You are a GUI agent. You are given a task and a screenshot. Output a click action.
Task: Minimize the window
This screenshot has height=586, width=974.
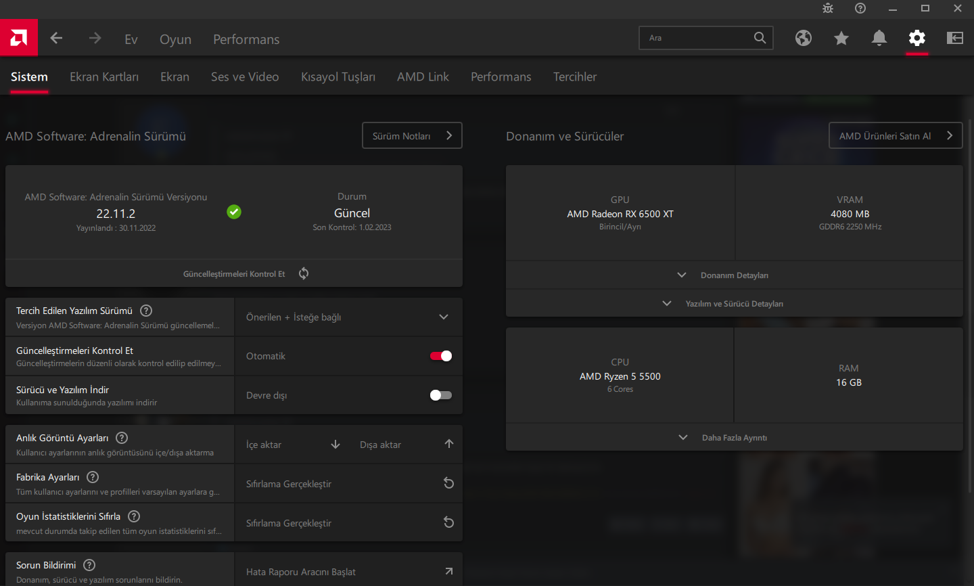(x=893, y=8)
